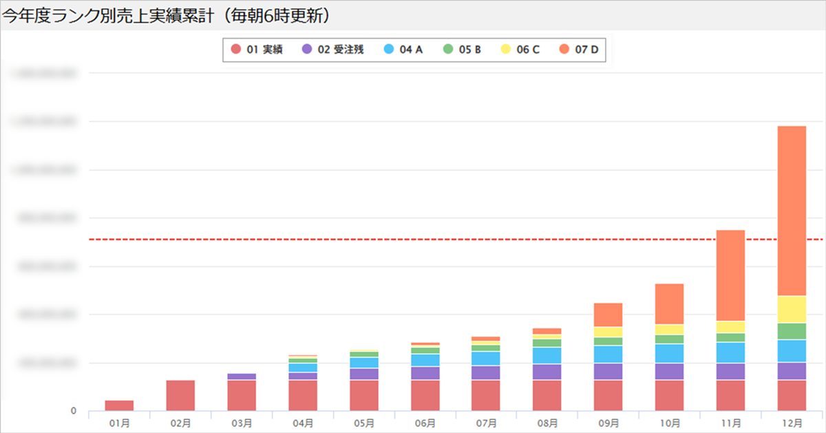Image resolution: width=826 pixels, height=433 pixels.
Task: Click the blue A segment in 10月 bar
Action: pyautogui.click(x=669, y=353)
